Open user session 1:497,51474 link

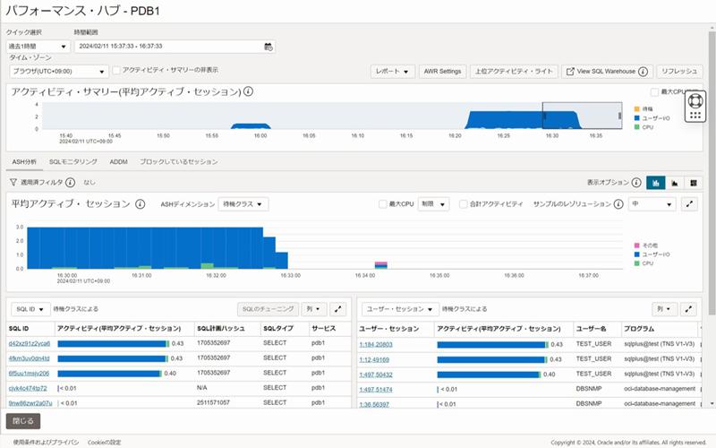pos(376,390)
